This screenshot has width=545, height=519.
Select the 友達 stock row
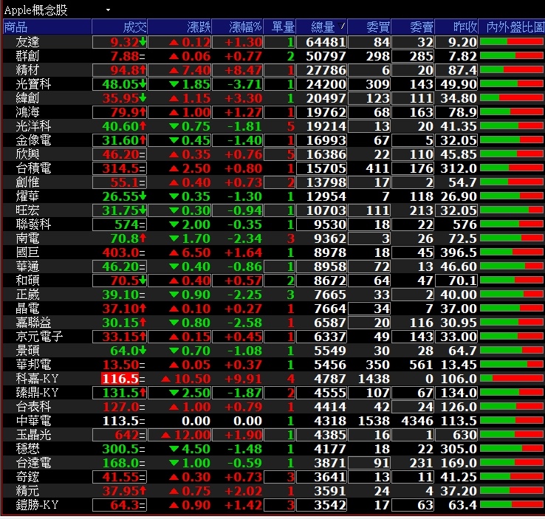273,42
